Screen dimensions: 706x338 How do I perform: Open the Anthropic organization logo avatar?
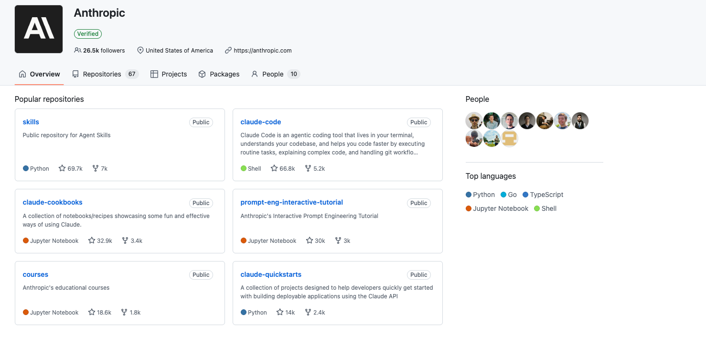pyautogui.click(x=39, y=29)
